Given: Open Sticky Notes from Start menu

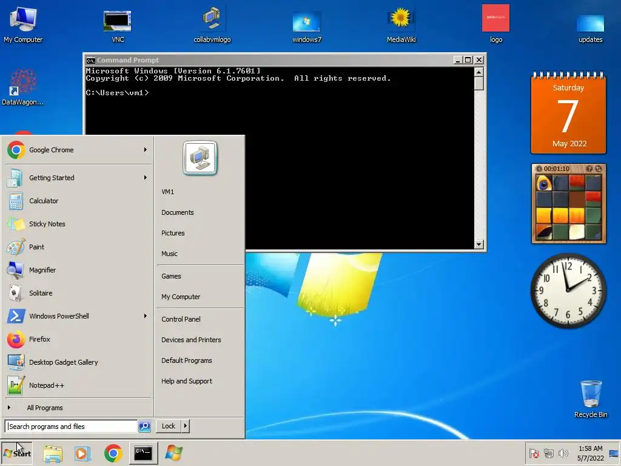Looking at the screenshot, I should 78,224.
